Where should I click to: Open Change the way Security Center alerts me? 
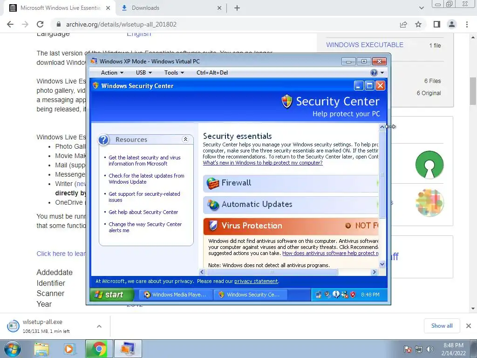tap(145, 227)
